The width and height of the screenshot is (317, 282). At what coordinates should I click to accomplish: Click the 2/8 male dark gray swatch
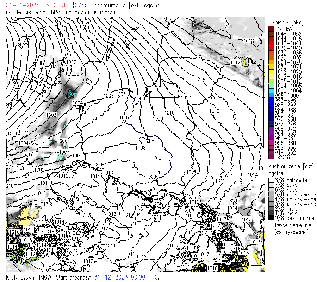click(271, 209)
